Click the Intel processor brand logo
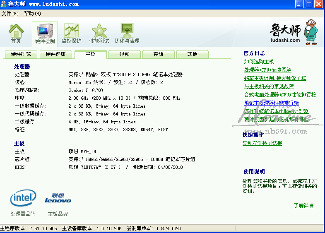Screen dimensions: 325x233 23,198
